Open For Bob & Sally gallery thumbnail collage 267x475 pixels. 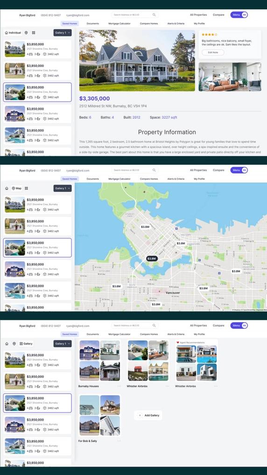coord(100,415)
